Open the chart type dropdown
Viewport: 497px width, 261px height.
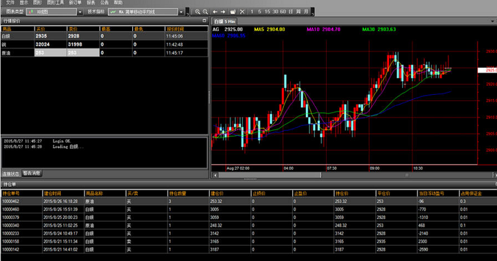[x=80, y=12]
